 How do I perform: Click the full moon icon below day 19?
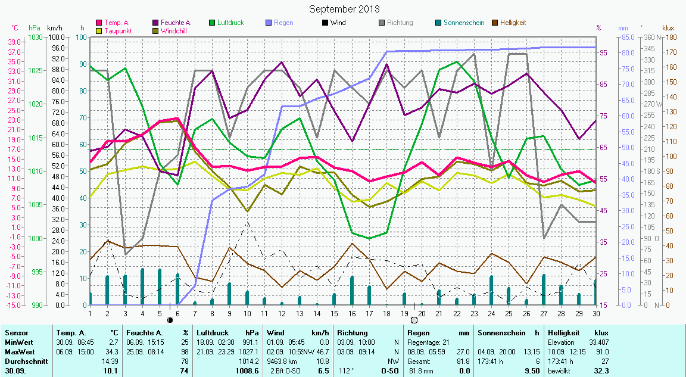pos(414,320)
